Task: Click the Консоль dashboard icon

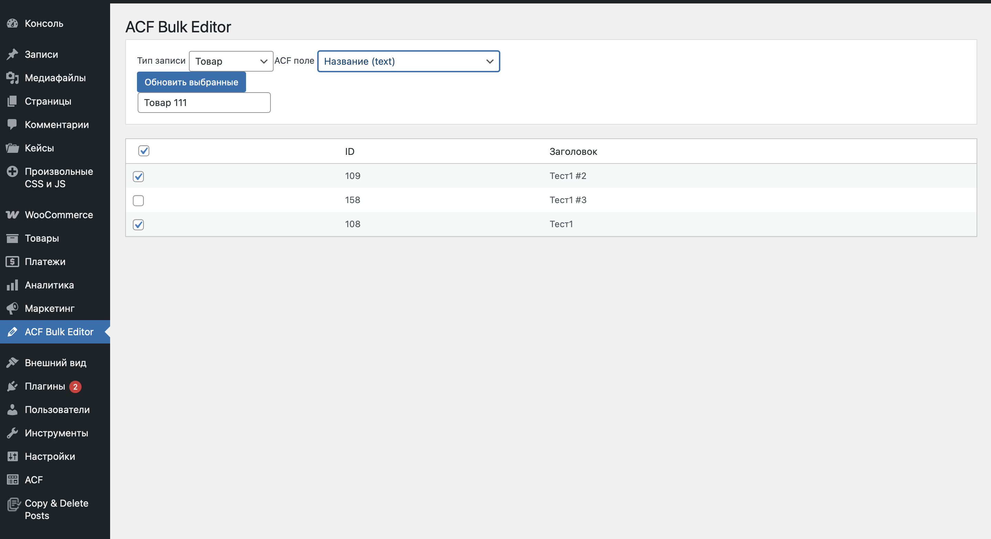Action: pyautogui.click(x=12, y=23)
